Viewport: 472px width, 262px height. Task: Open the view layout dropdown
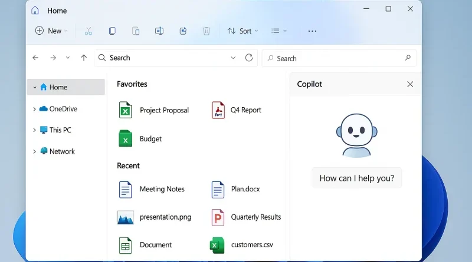(279, 31)
